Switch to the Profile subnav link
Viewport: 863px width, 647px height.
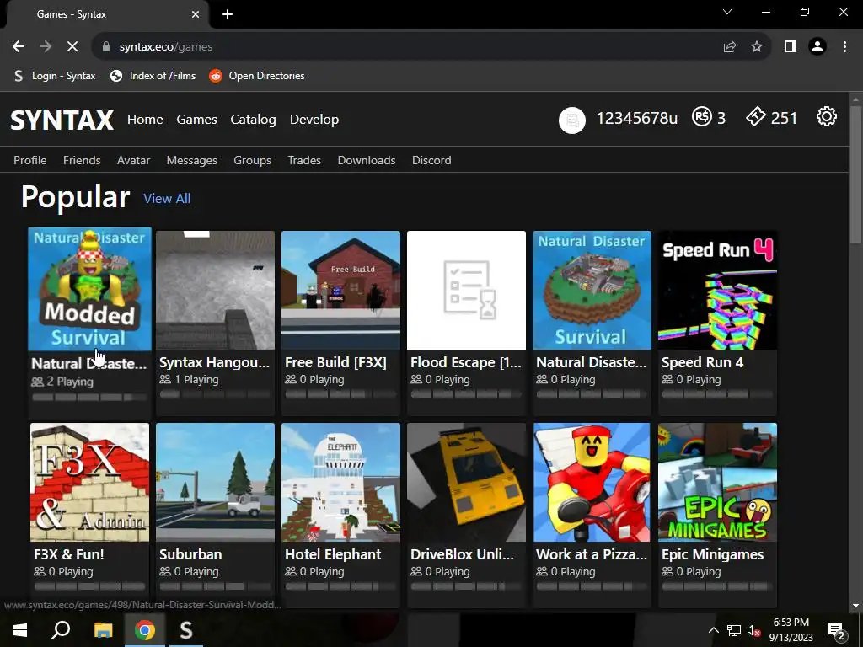[29, 160]
